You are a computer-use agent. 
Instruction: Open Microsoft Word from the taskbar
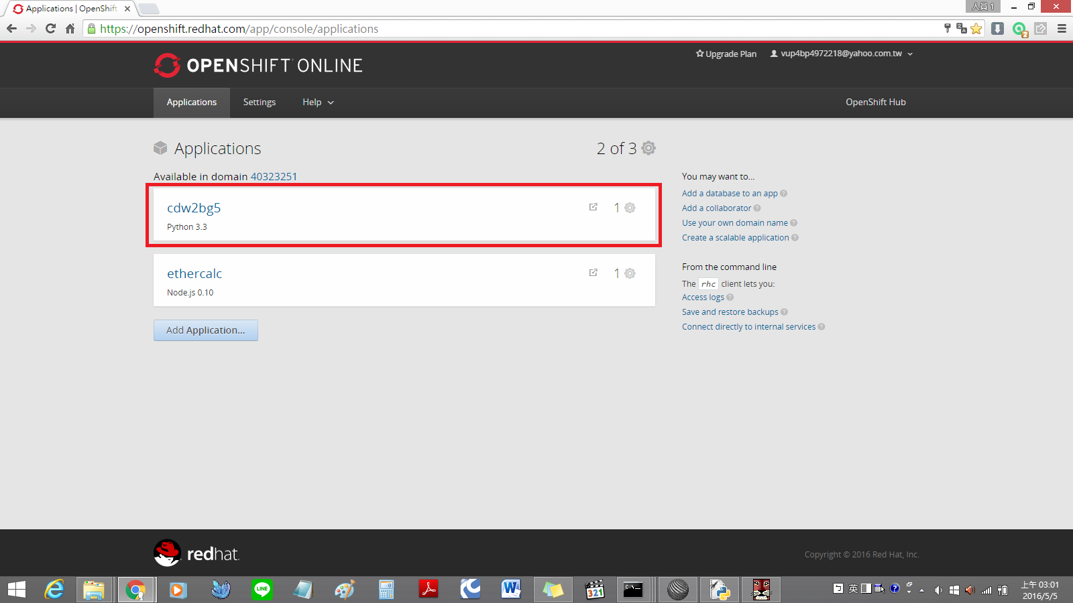tap(511, 590)
